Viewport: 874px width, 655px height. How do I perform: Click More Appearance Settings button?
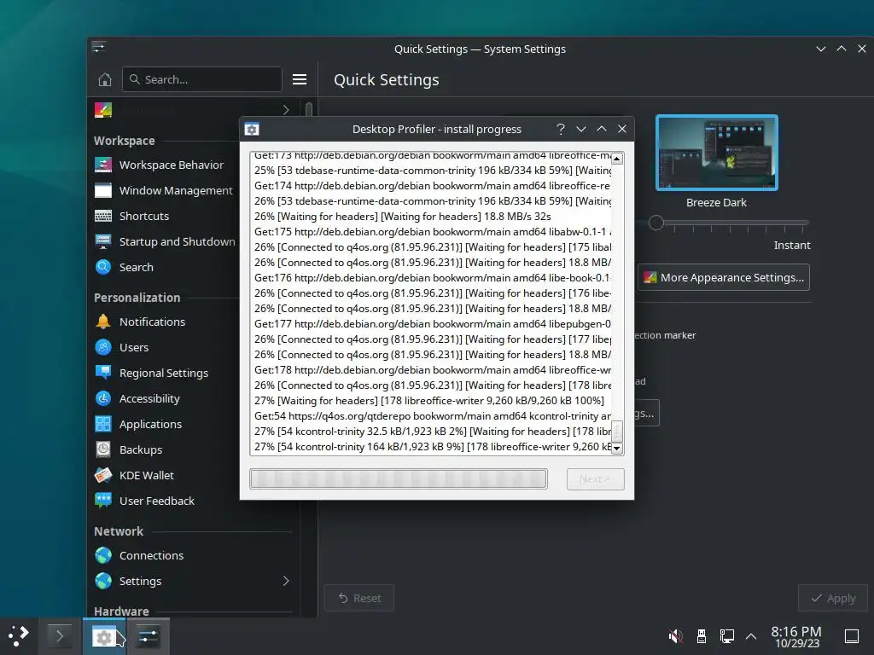(724, 277)
